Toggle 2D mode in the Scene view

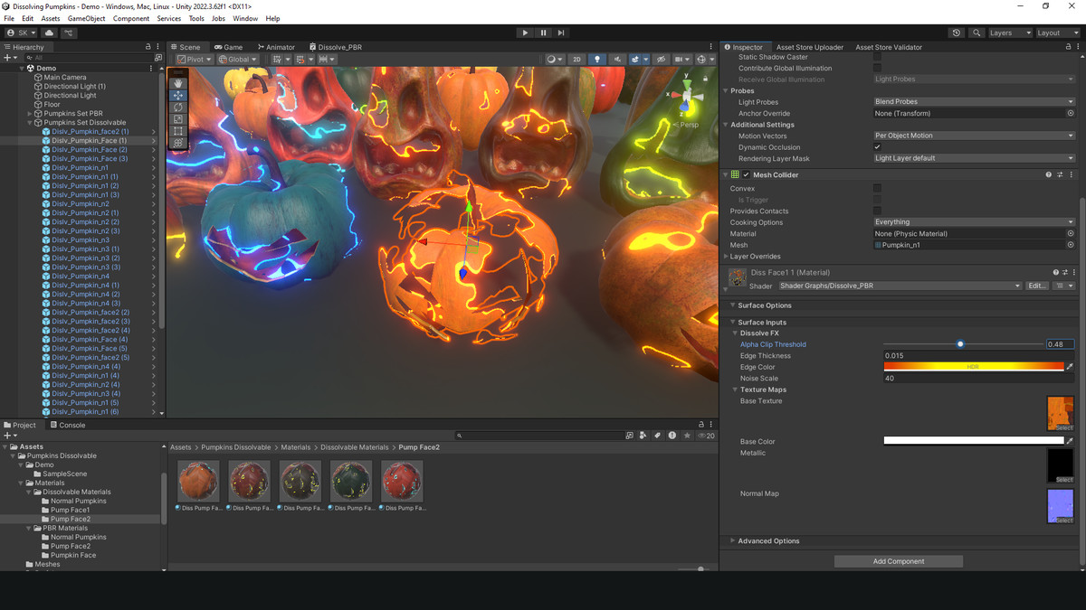(x=576, y=59)
